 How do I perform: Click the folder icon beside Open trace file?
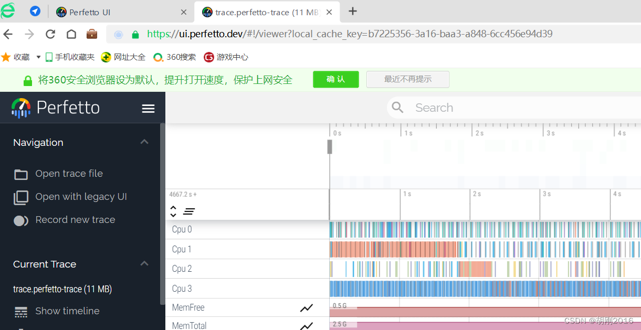[x=21, y=174]
